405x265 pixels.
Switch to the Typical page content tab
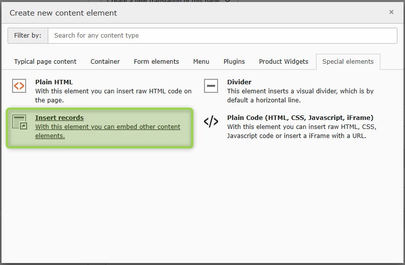(45, 61)
